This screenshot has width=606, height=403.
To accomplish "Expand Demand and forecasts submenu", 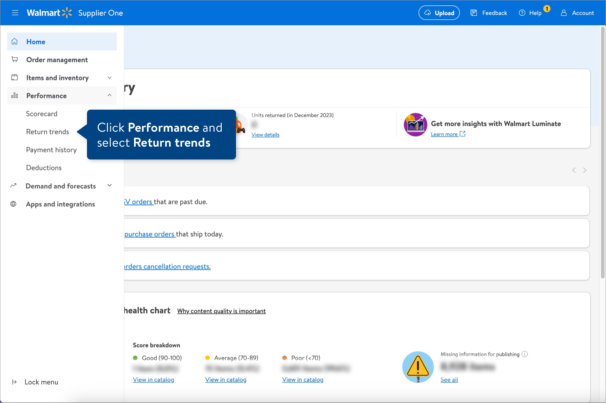I will (x=109, y=185).
